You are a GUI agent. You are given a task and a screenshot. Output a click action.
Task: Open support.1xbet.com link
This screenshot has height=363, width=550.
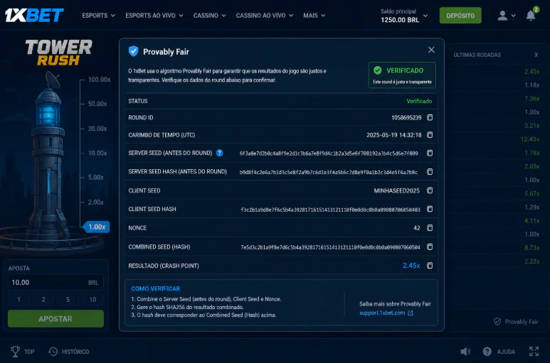[x=382, y=313]
